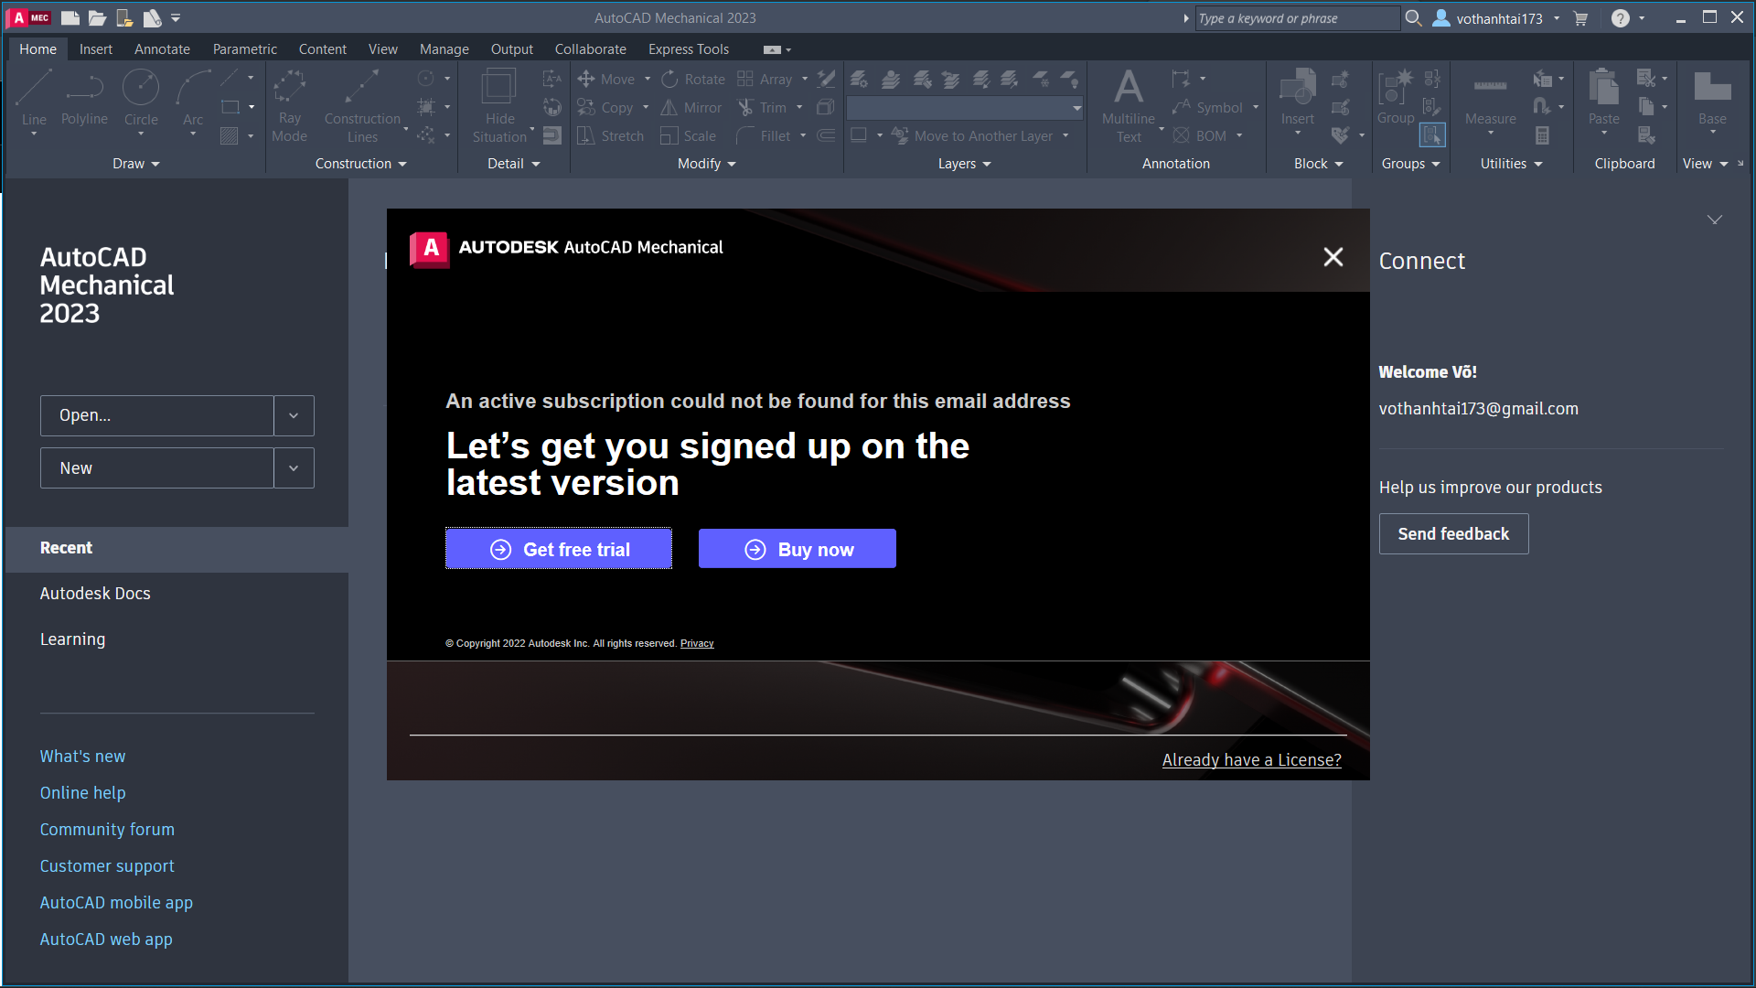Expand the Open... dropdown arrow
This screenshot has height=988, width=1756.
(x=294, y=415)
